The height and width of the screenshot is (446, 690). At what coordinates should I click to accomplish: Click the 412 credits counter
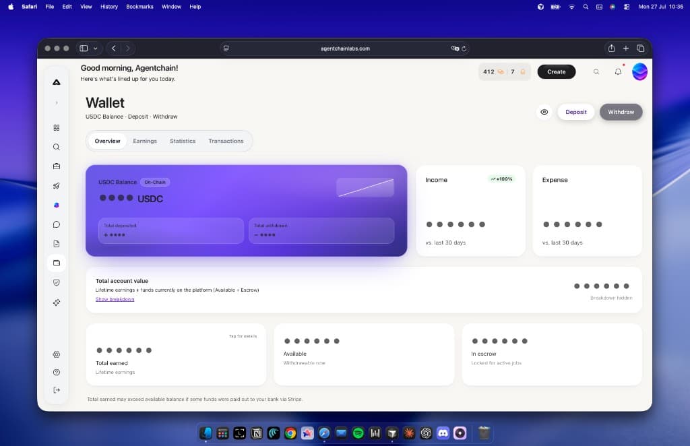coord(493,71)
